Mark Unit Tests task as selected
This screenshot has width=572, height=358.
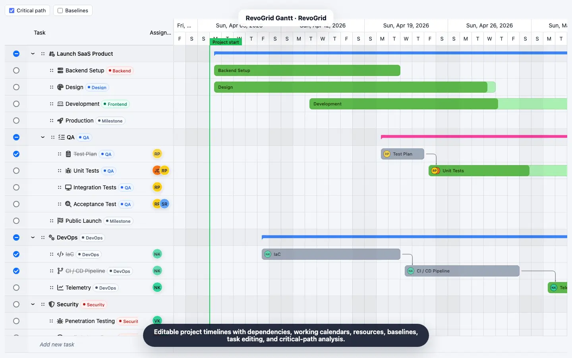pos(16,171)
